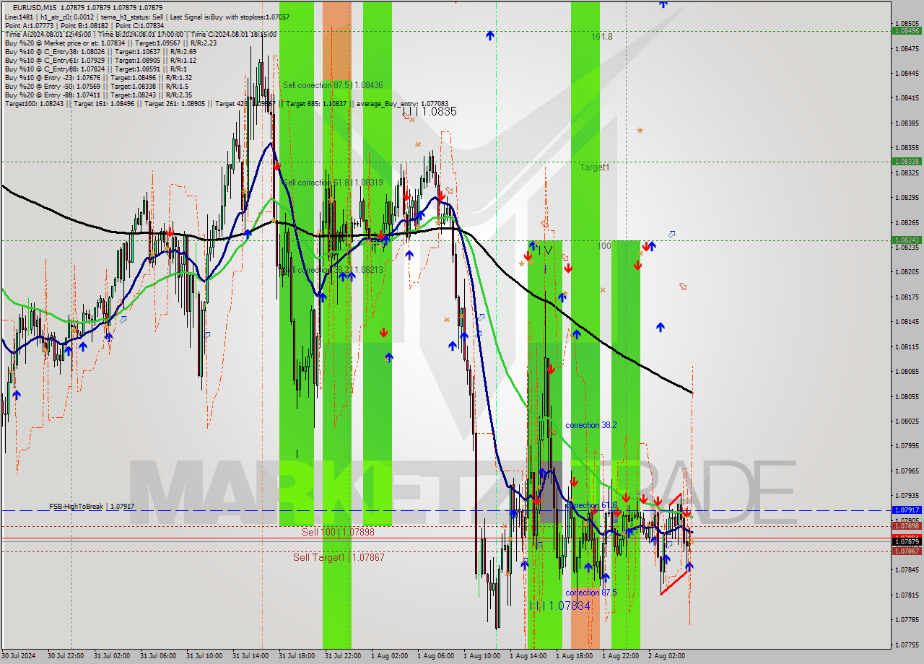This screenshot has height=664, width=924.
Task: Click the '31 Jul 14:00' time label
Action: point(250,656)
